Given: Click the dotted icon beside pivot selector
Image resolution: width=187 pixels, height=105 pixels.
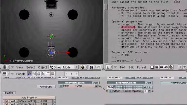Looking at the screenshot, I should pyautogui.click(x=98, y=67).
